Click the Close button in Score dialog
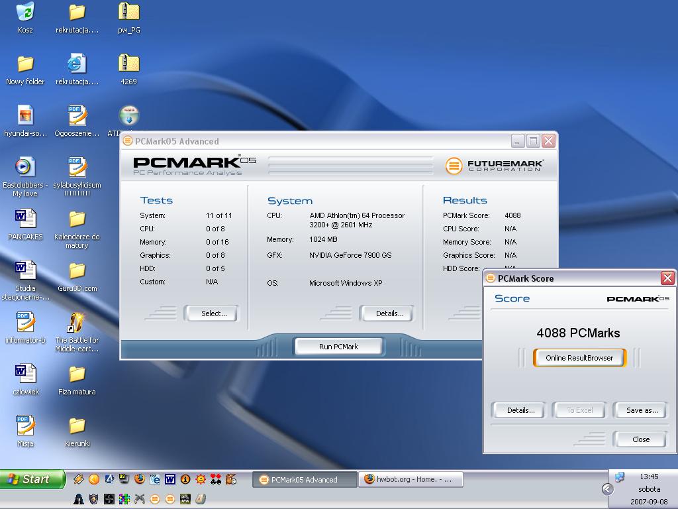Viewport: 678px width, 509px height. pyautogui.click(x=640, y=439)
